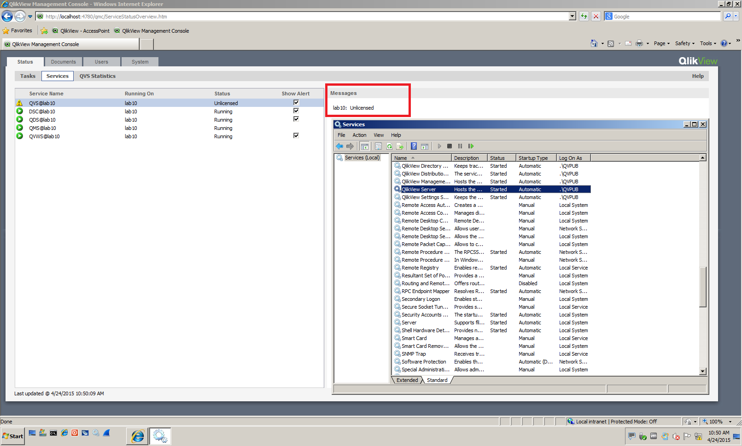
Task: Click the blue Help icon in Services toolbar
Action: (414, 147)
